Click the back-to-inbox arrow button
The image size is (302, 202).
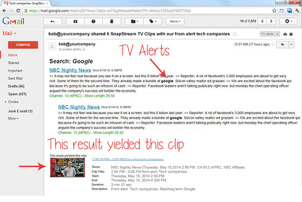(x=52, y=21)
